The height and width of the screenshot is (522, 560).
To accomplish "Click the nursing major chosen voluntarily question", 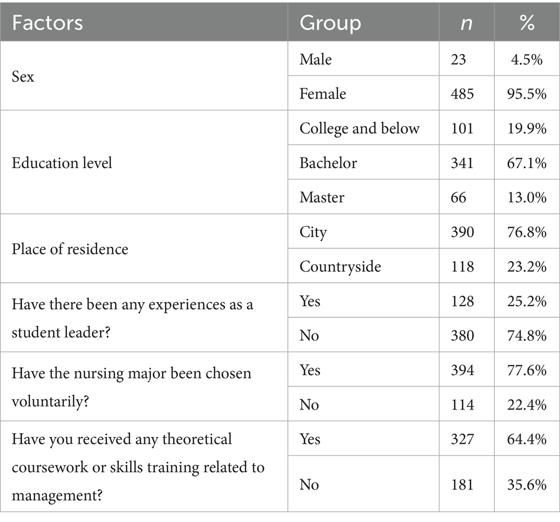I will point(131,387).
